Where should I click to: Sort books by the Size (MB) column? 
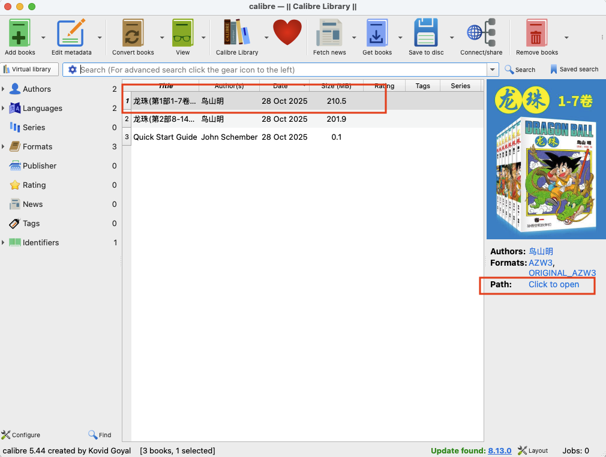click(335, 86)
